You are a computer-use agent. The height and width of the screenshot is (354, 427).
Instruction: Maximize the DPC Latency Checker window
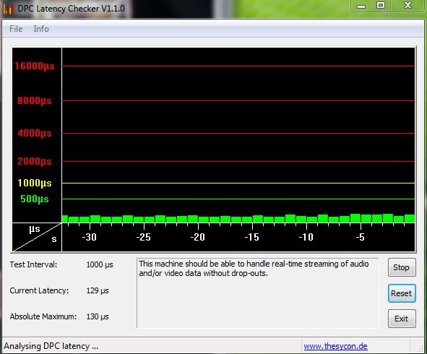point(381,6)
